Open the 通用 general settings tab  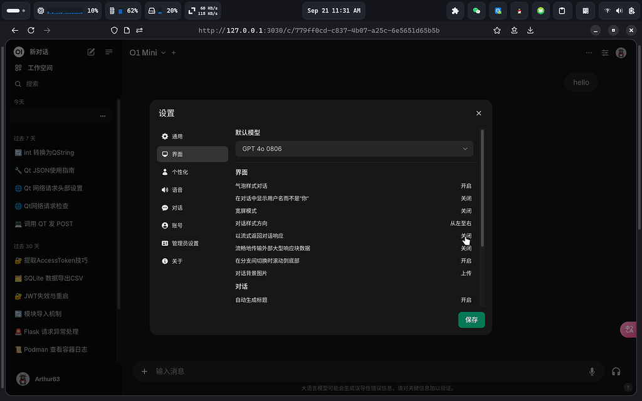pyautogui.click(x=192, y=137)
